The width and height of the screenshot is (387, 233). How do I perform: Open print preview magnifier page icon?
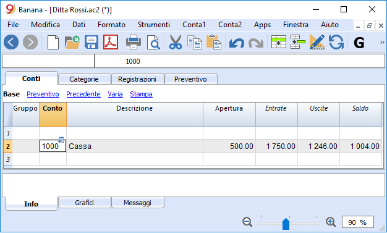coord(153,43)
